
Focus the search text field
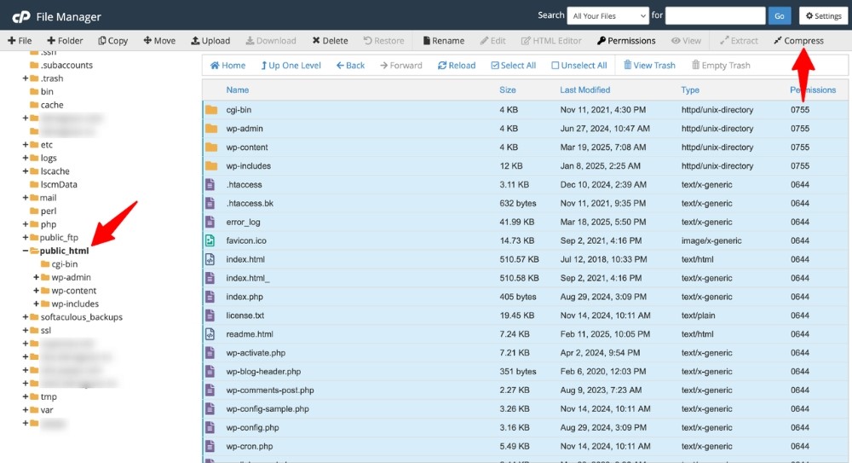[x=715, y=16]
